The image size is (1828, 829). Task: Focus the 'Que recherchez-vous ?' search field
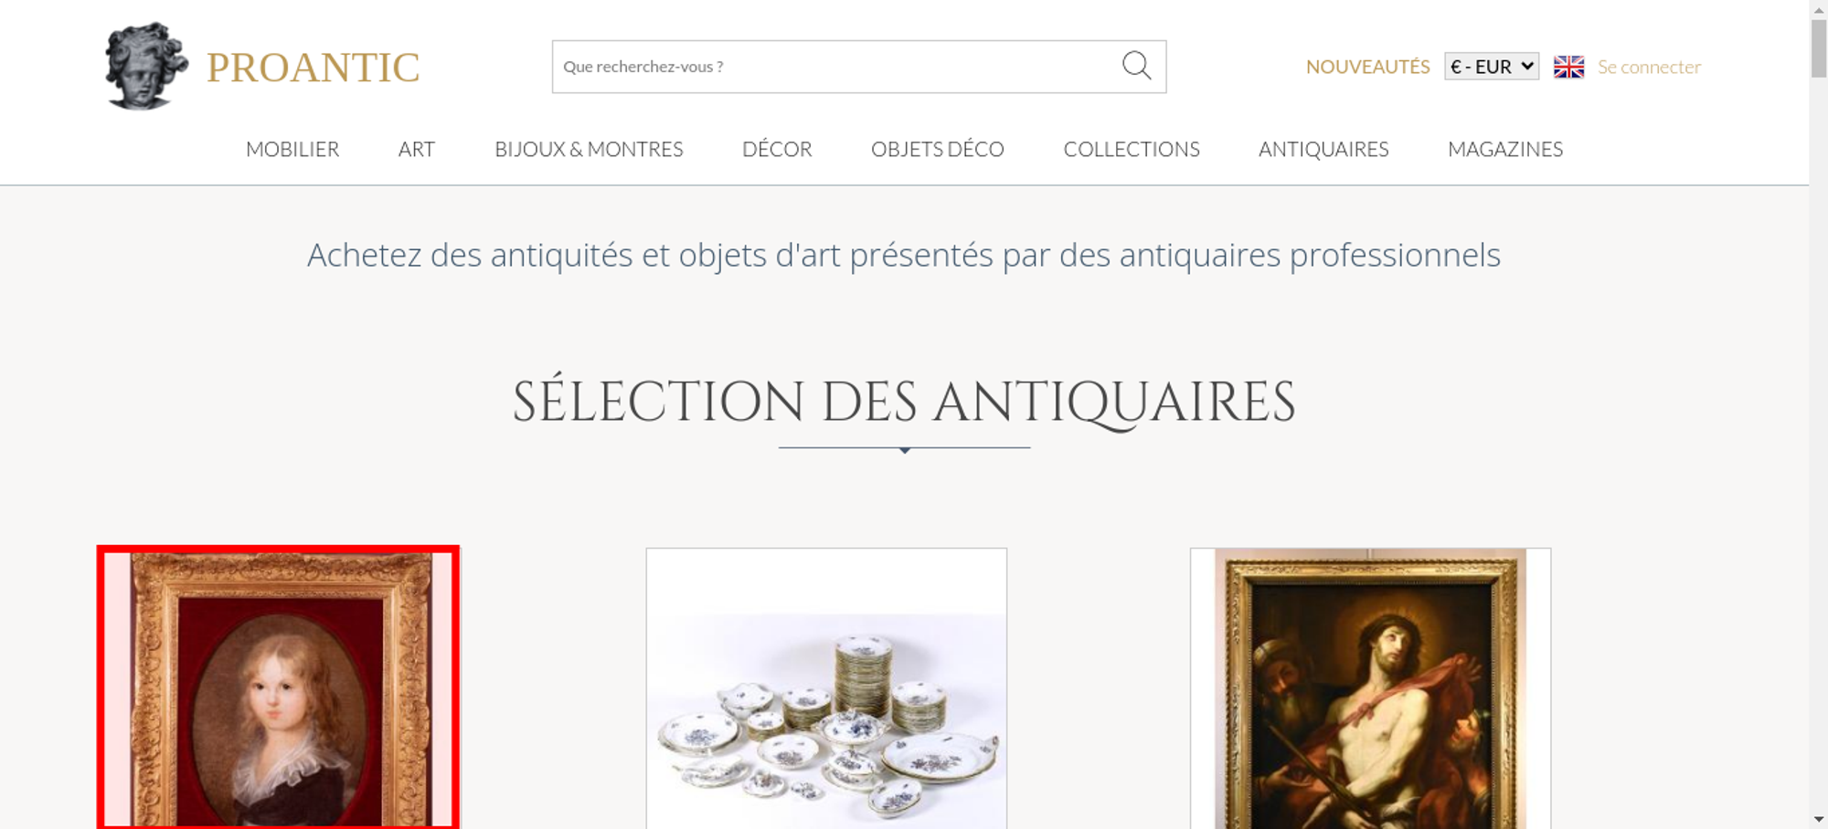click(x=836, y=67)
